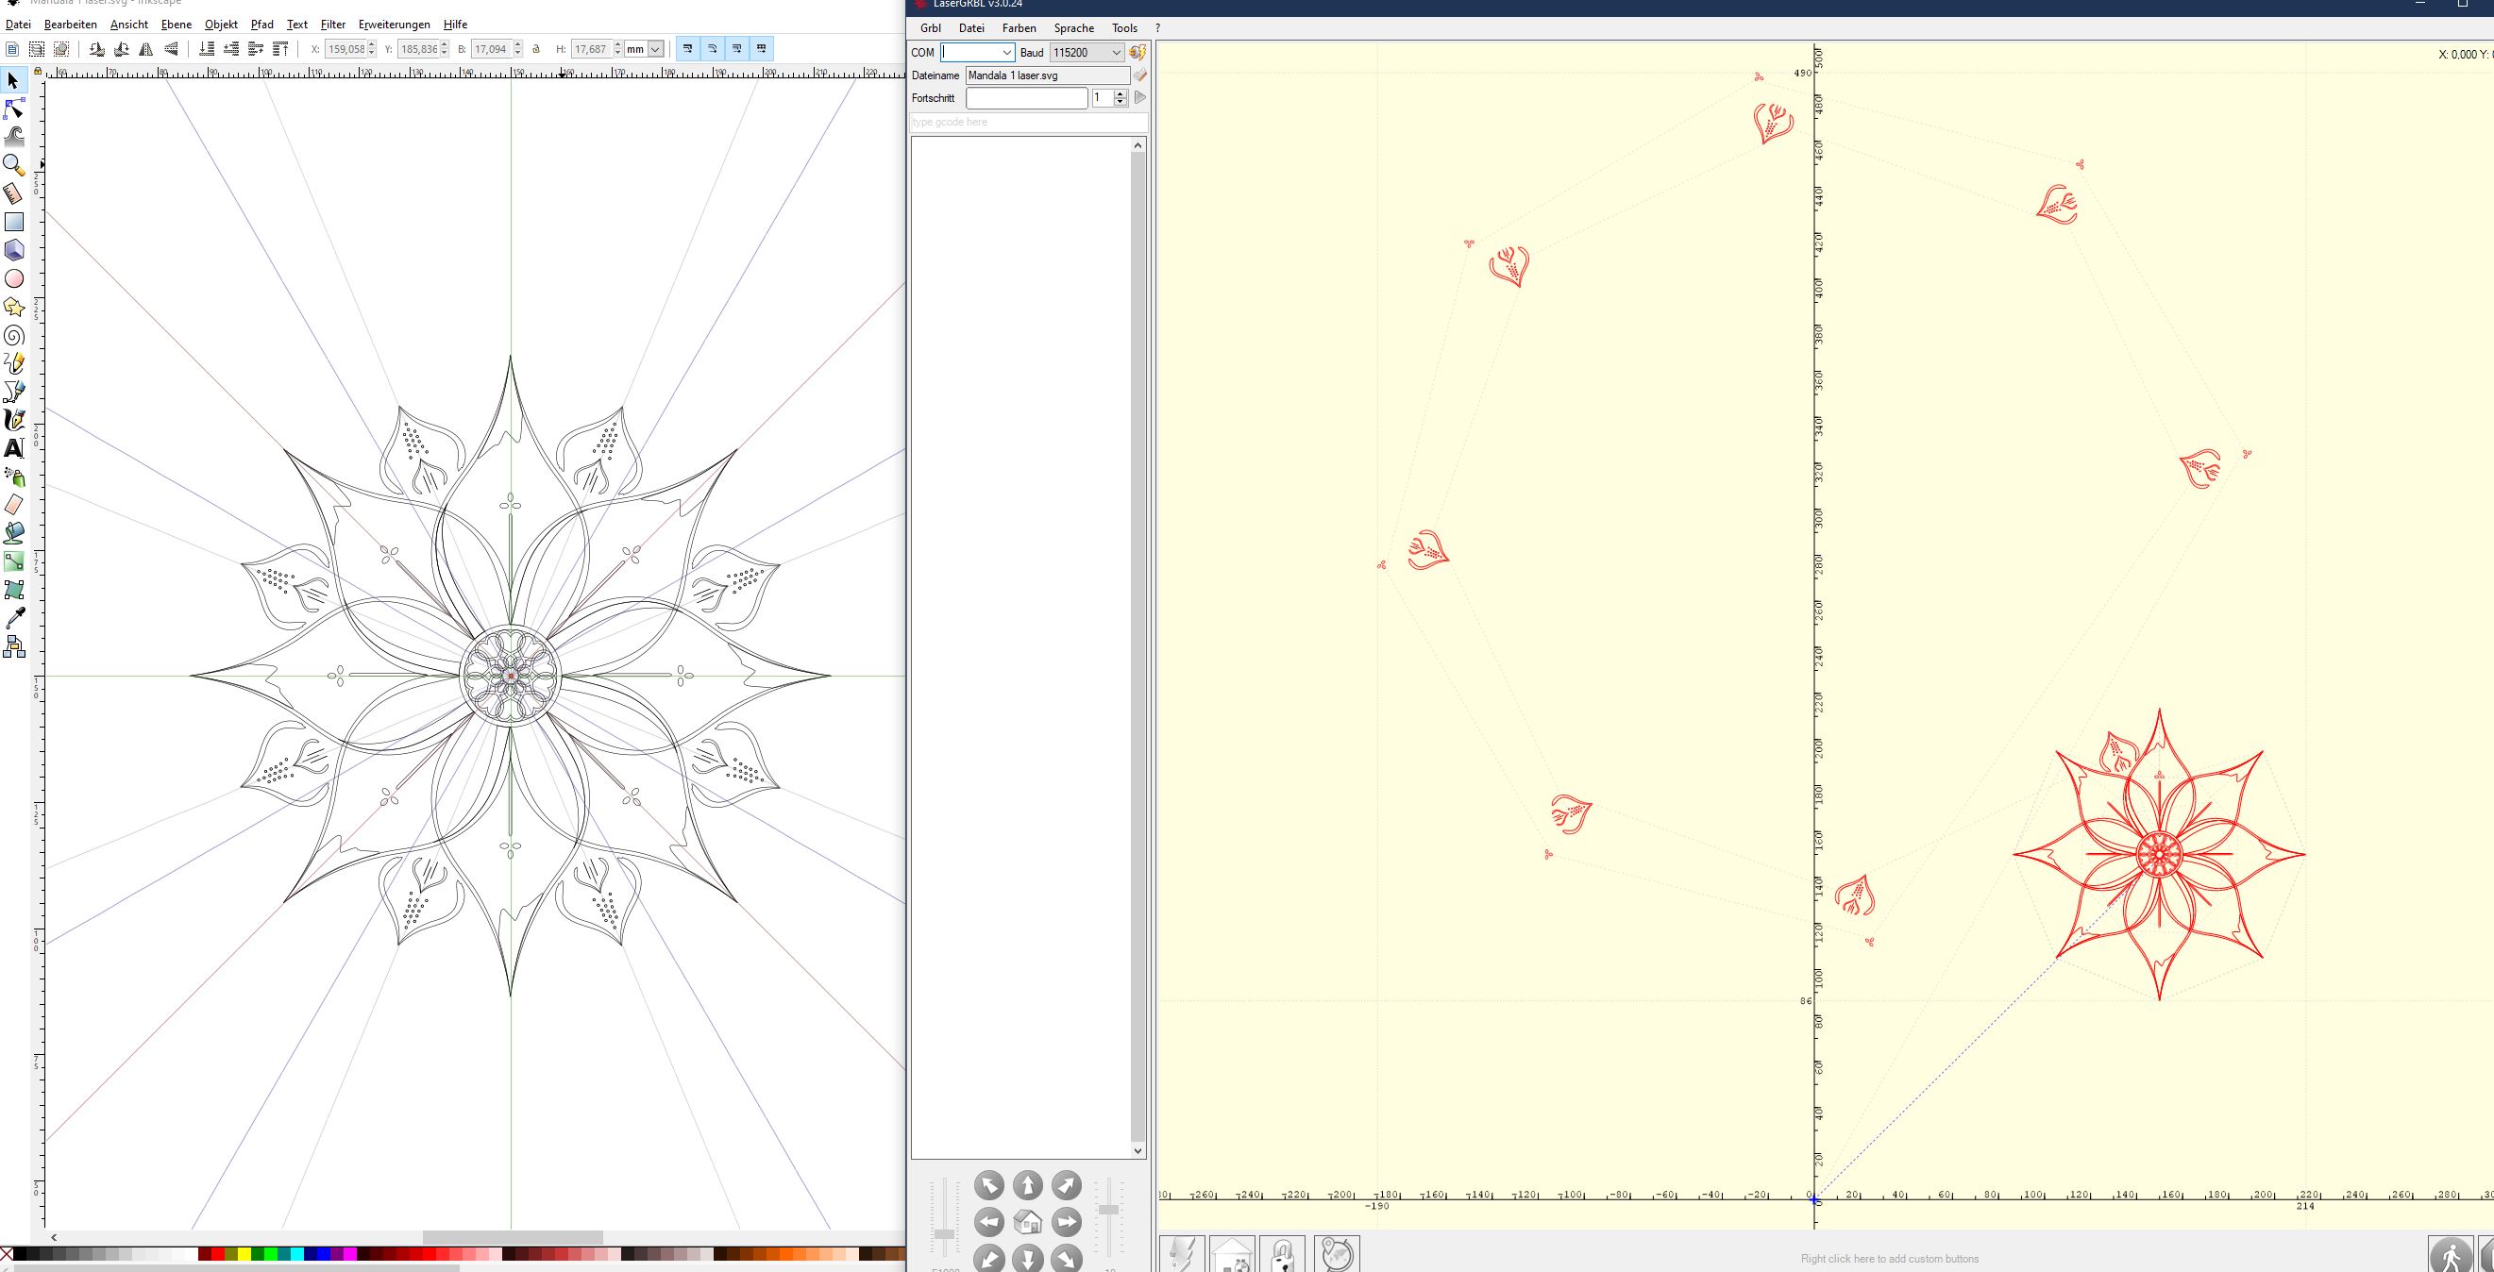Select the Calligraphy tool in Inkscape

click(x=13, y=419)
